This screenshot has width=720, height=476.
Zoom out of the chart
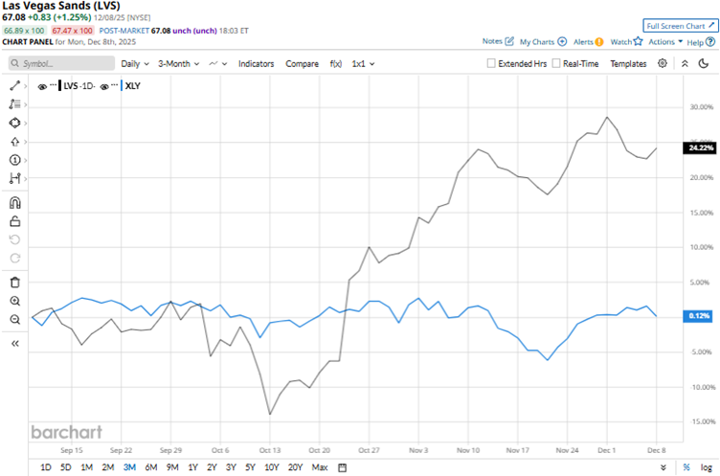coord(14,319)
